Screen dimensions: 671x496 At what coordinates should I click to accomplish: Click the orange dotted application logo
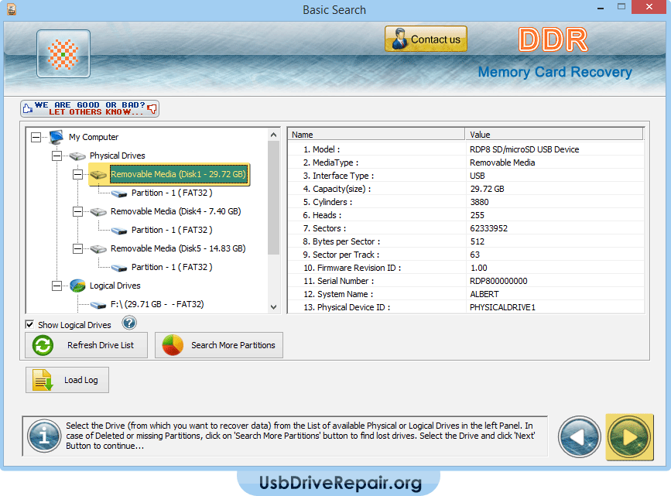63,54
